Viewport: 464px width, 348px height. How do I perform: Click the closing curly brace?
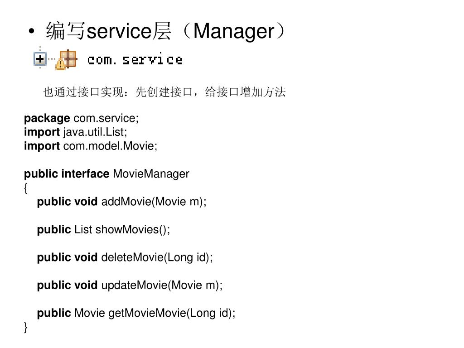coord(26,327)
